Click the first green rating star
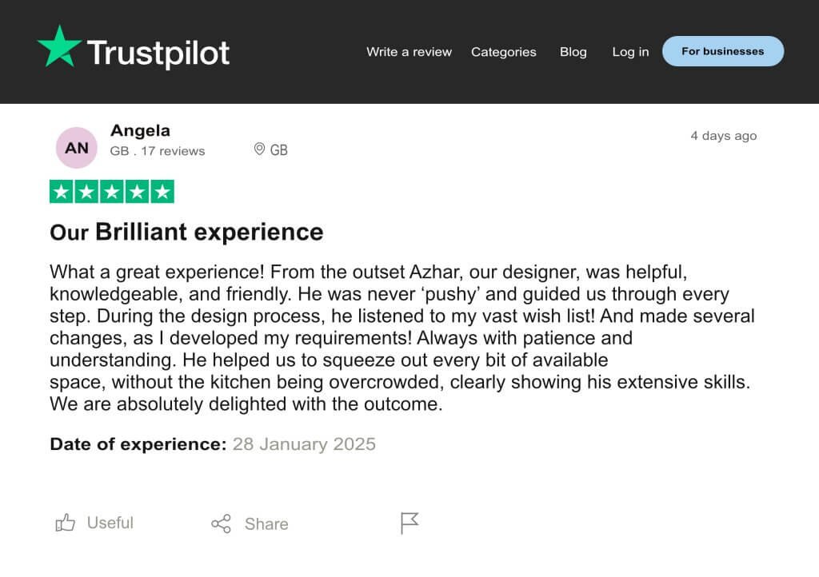 pos(60,191)
